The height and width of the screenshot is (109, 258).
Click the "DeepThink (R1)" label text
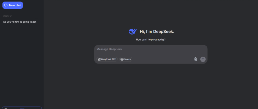pyautogui.click(x=109, y=59)
